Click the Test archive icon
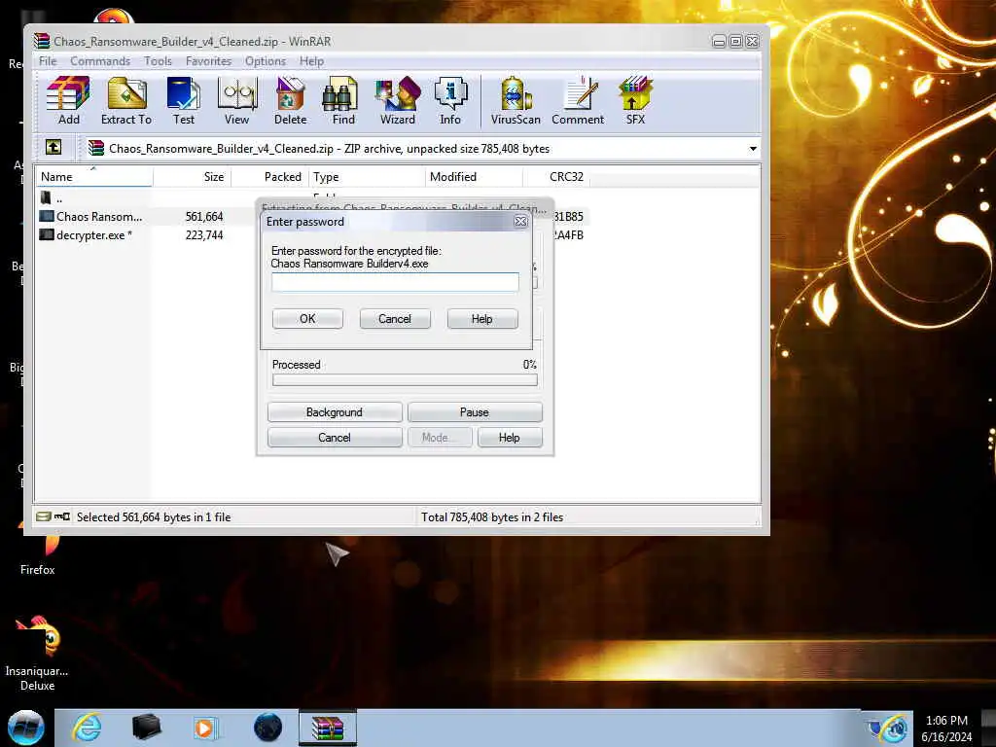This screenshot has width=996, height=747. [184, 100]
